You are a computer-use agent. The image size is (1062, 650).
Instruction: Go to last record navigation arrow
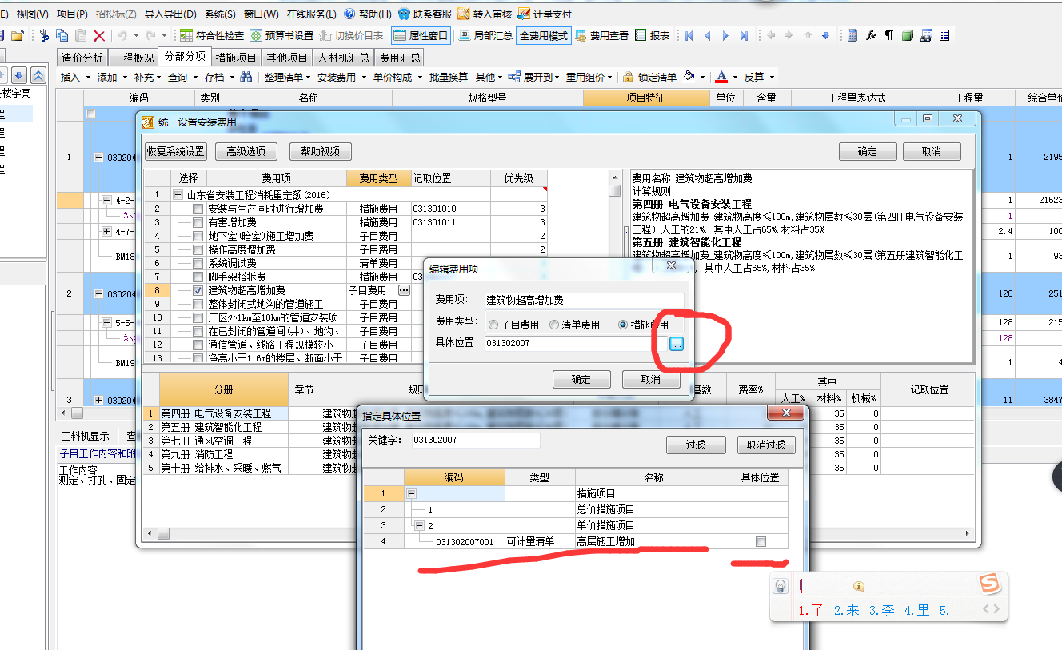pyautogui.click(x=744, y=35)
